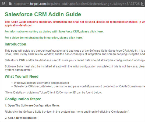This screenshot has height=122, width=145.
Task: Toggle reader view icon in address bar
Action: pyautogui.click(x=143, y=4)
